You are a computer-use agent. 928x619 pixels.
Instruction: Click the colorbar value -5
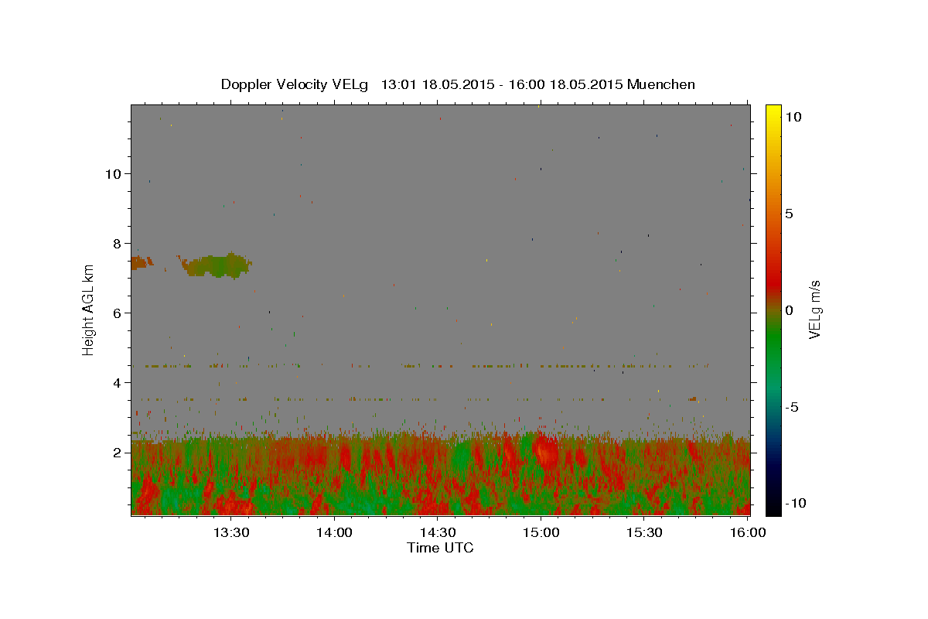tap(791, 407)
